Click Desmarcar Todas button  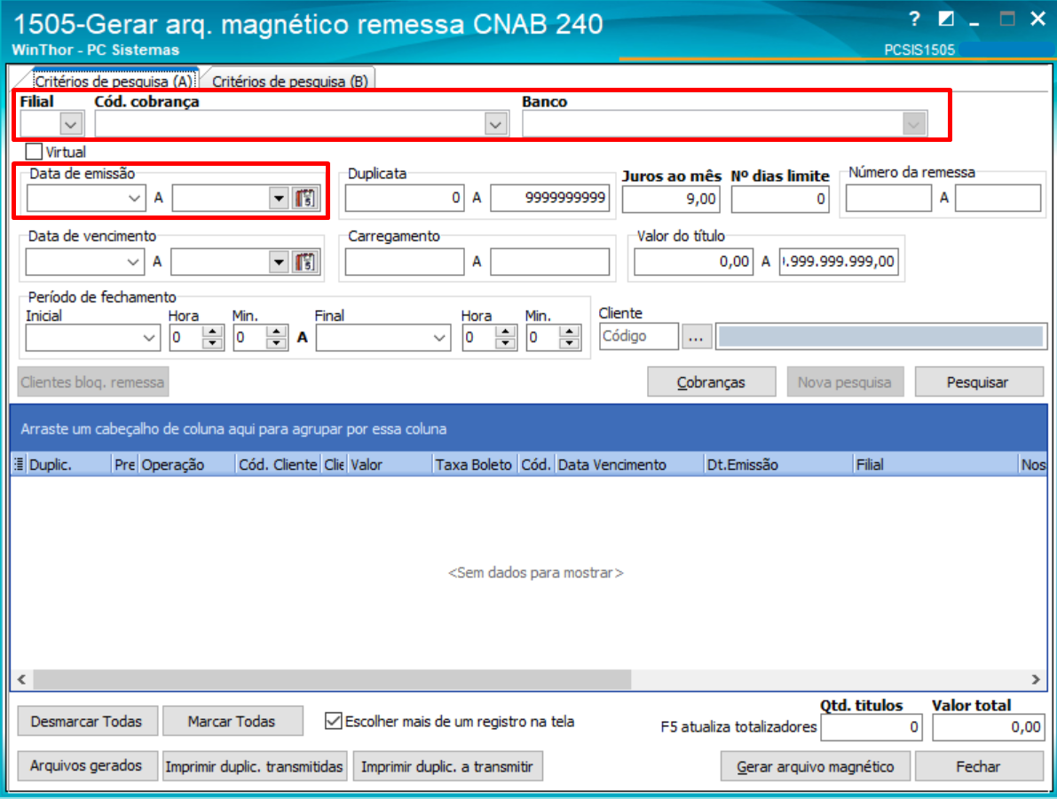point(87,722)
